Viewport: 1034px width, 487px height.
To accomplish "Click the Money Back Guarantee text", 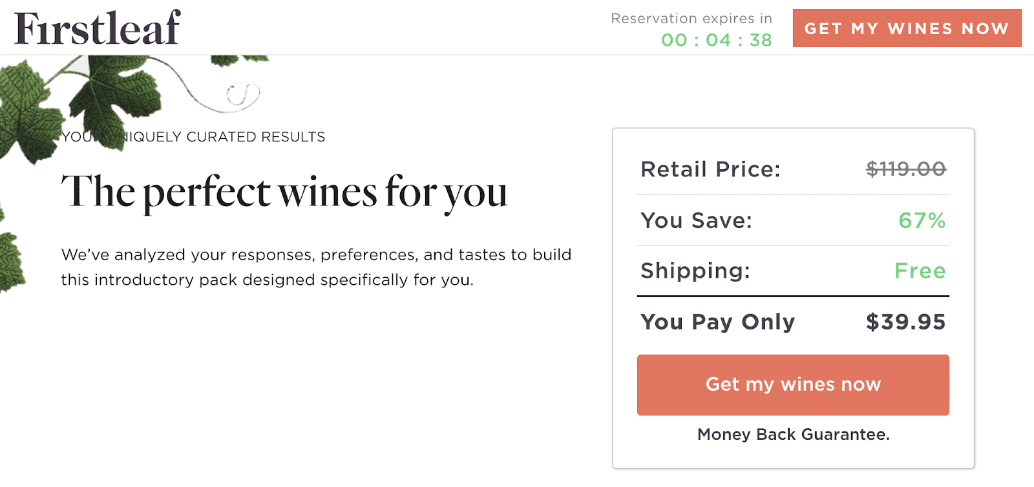I will pyautogui.click(x=794, y=435).
